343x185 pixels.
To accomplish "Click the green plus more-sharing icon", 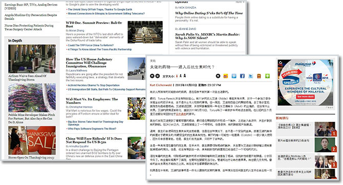I will (267, 76).
